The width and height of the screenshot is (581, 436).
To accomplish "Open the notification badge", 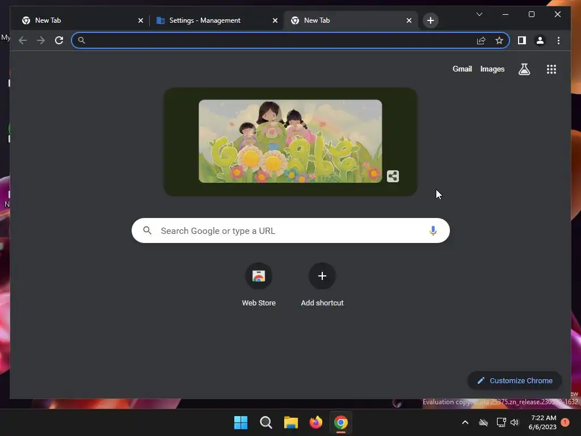I will 565,422.
